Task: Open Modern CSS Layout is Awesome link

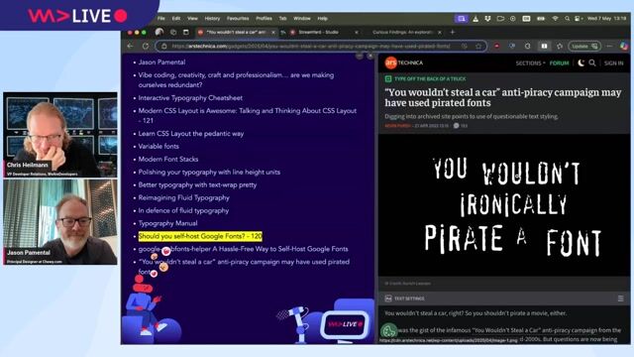Action: [x=248, y=115]
